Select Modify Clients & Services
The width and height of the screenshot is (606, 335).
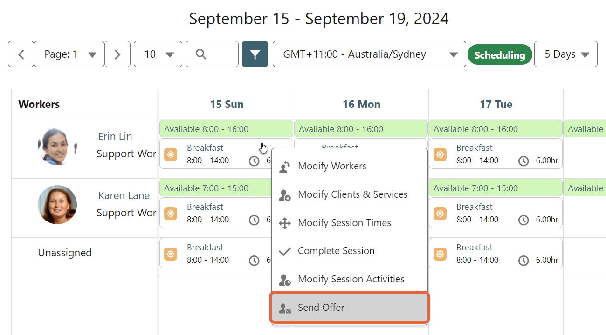click(352, 194)
